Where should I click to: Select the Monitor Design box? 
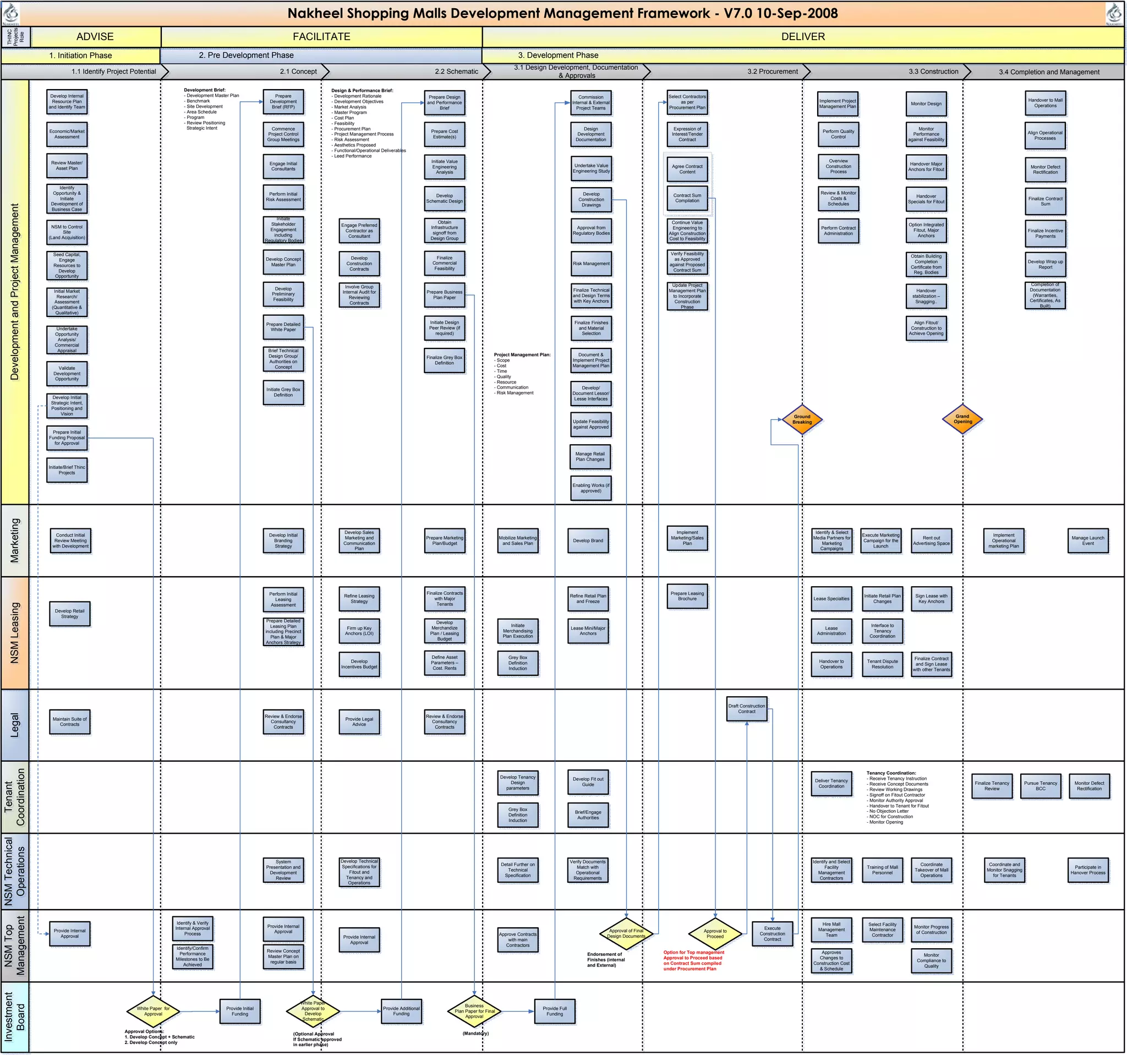pyautogui.click(x=926, y=104)
